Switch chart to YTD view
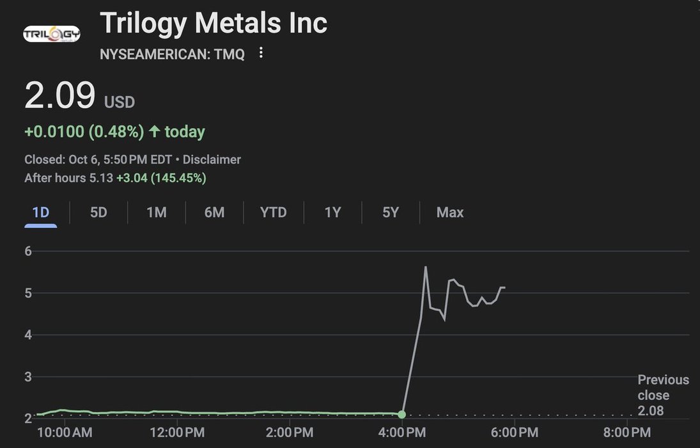The width and height of the screenshot is (700, 448). pos(274,212)
